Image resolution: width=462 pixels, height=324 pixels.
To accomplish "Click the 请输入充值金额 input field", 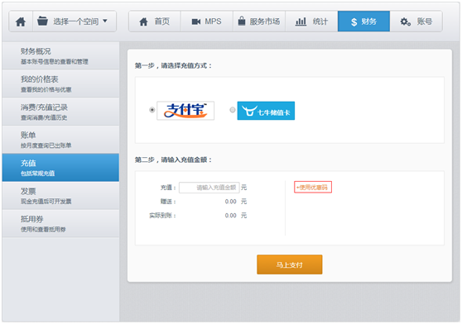I will (209, 188).
